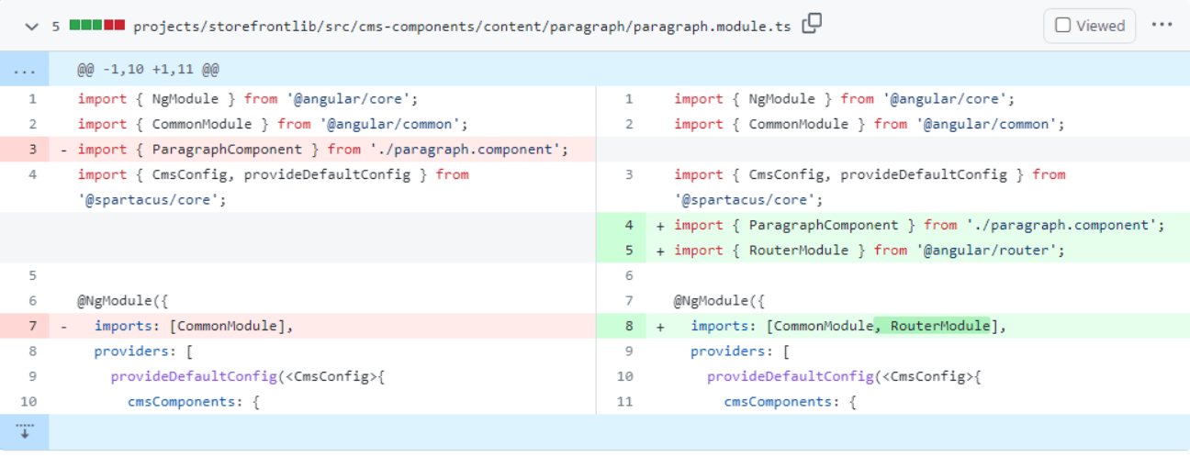Image resolution: width=1190 pixels, height=457 pixels.
Task: Select the hunk header @@ -1,10 +1,11 @@
Action: click(x=148, y=70)
